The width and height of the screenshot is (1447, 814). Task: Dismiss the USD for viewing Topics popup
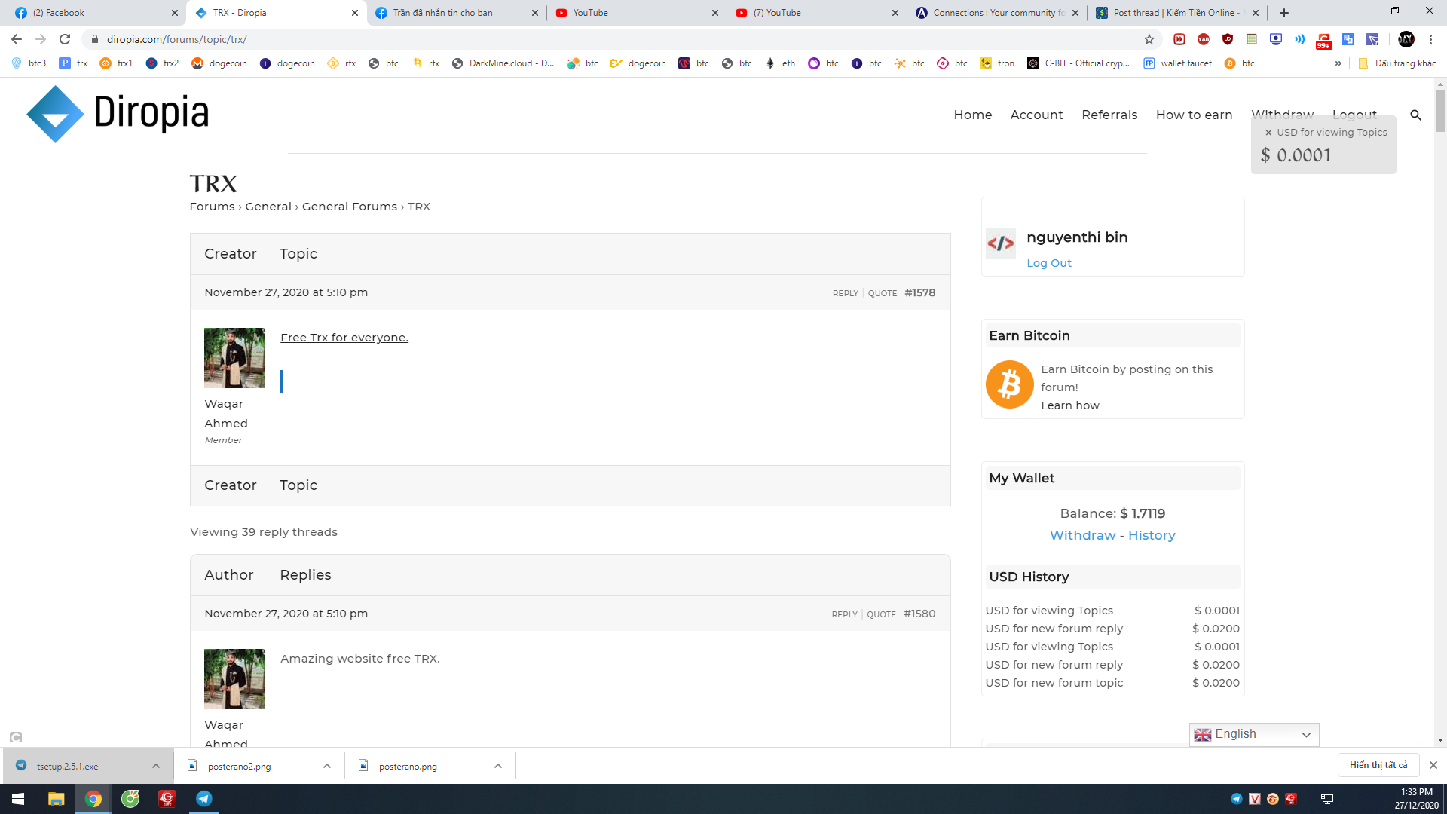click(x=1268, y=133)
